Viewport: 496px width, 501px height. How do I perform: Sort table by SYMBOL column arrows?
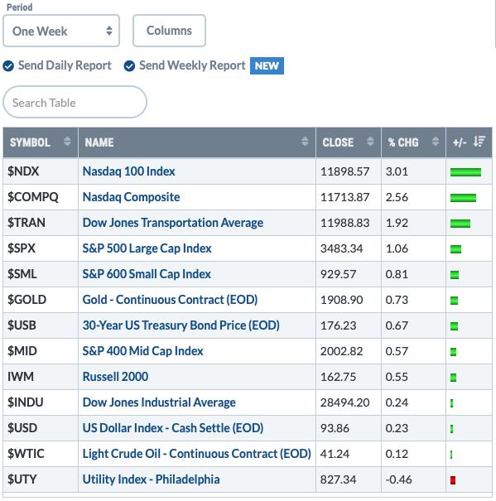(67, 141)
